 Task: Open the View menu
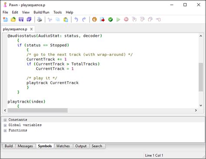click(26, 12)
